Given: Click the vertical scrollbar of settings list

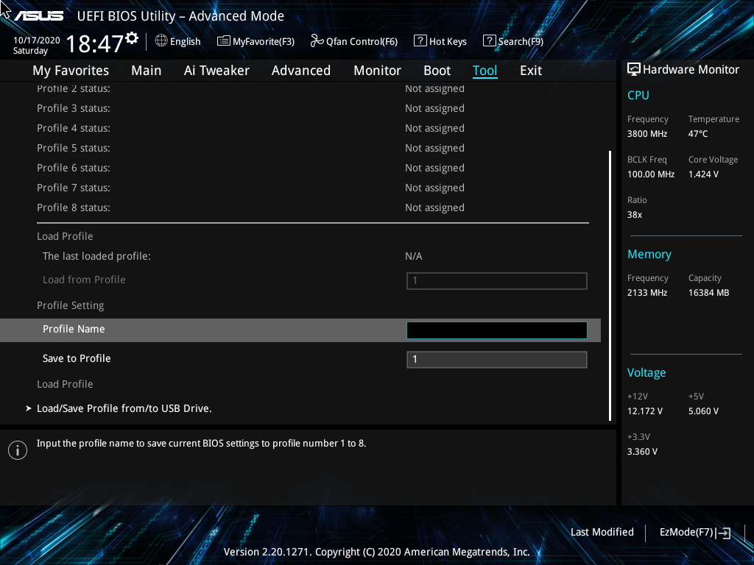Looking at the screenshot, I should pos(610,286).
